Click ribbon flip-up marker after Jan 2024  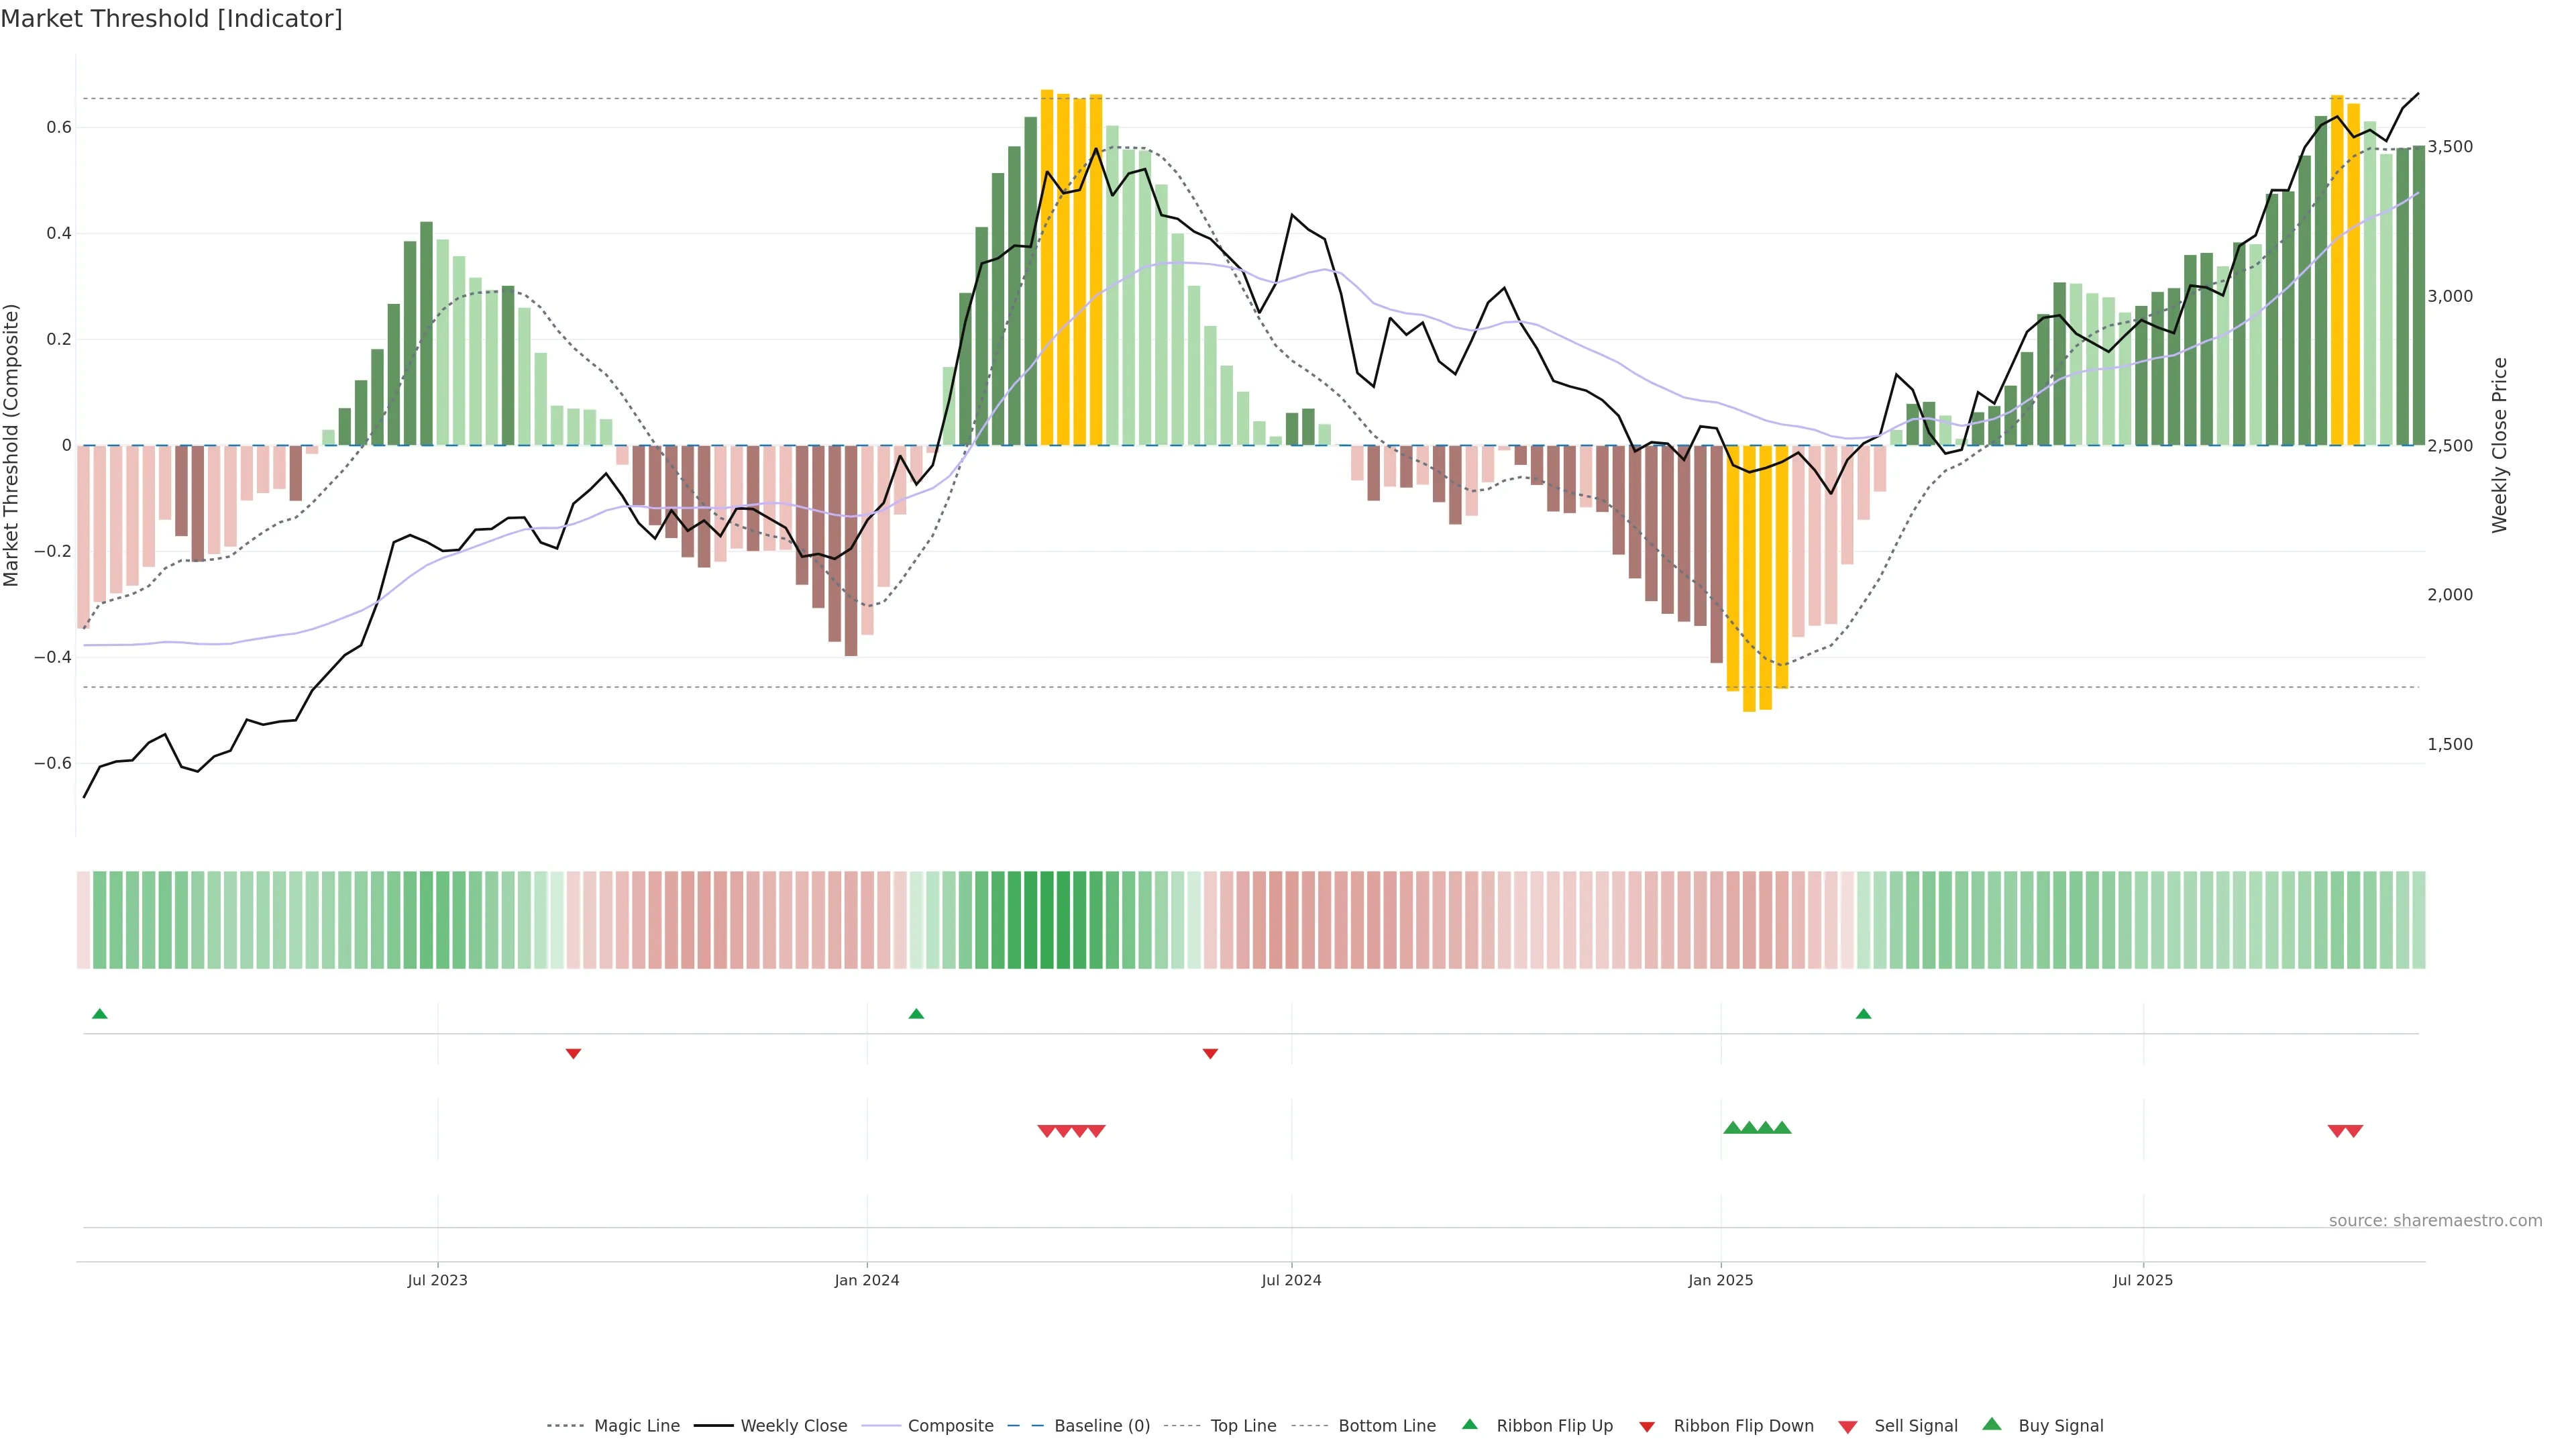coord(916,1014)
